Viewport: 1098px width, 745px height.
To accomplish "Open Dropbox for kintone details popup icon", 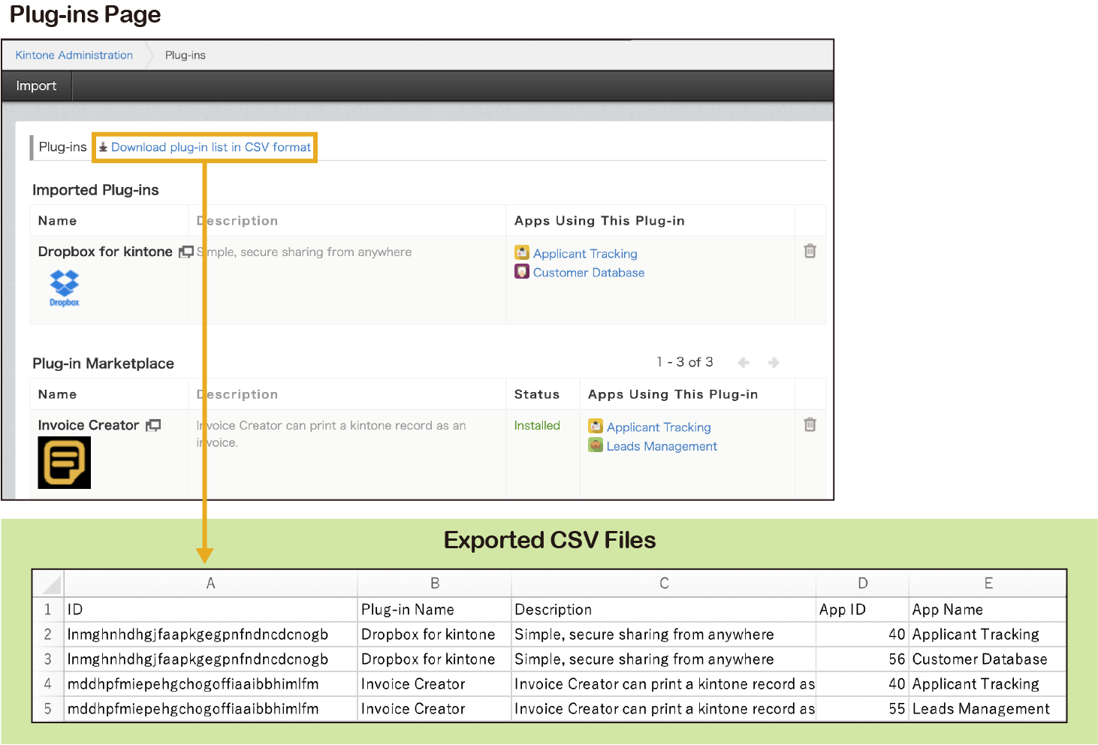I will click(186, 252).
